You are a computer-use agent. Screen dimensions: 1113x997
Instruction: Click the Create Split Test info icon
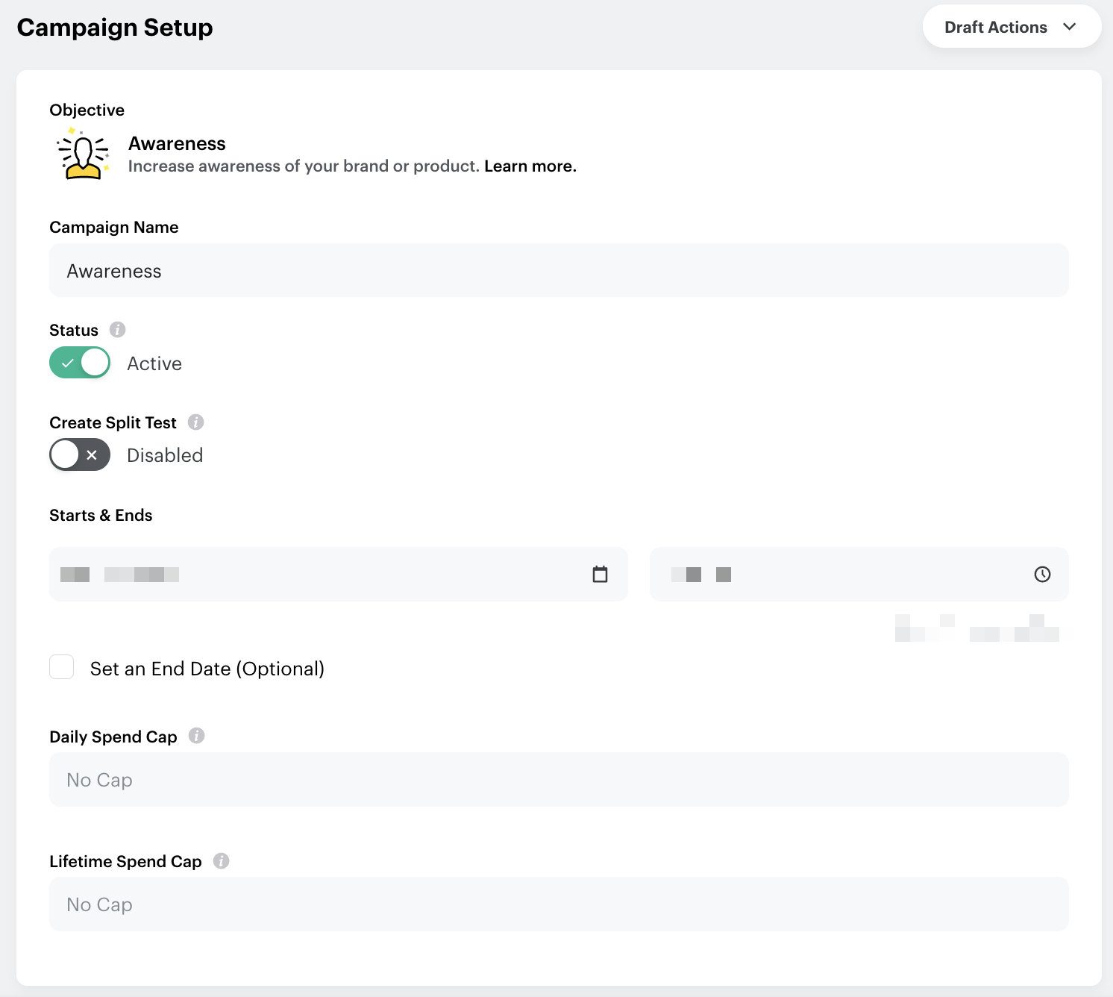pyautogui.click(x=196, y=422)
